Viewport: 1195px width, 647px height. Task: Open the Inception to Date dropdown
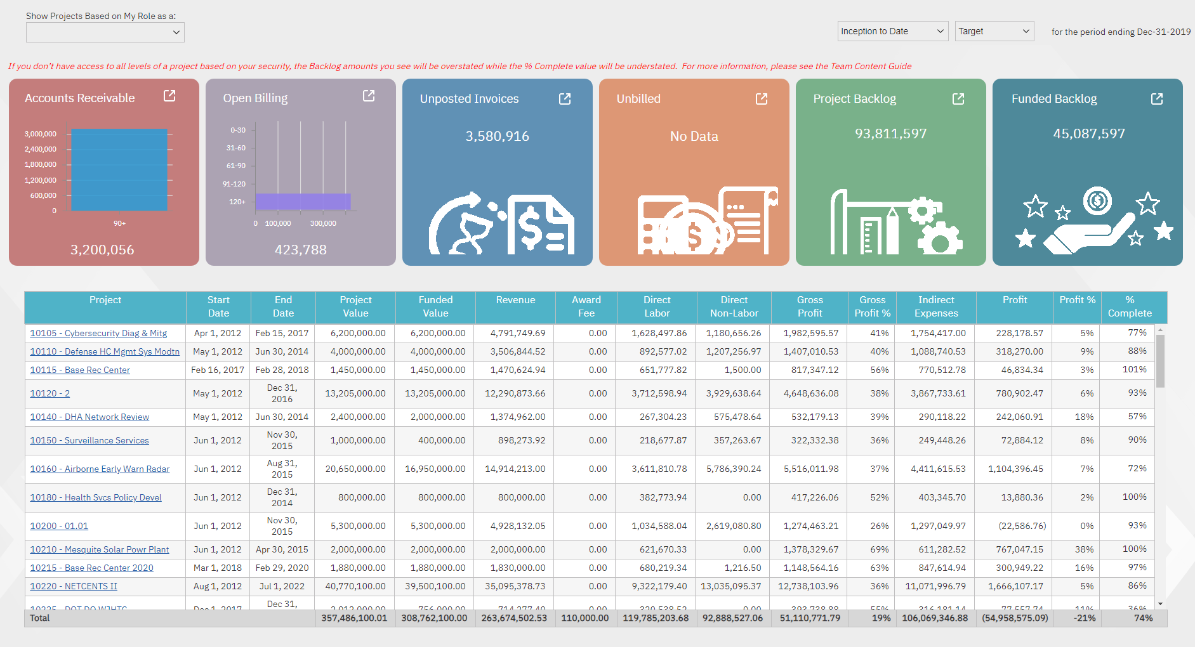click(892, 31)
